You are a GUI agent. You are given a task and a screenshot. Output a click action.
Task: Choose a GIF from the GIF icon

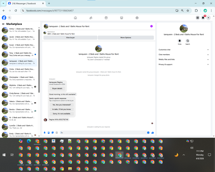click(57, 133)
